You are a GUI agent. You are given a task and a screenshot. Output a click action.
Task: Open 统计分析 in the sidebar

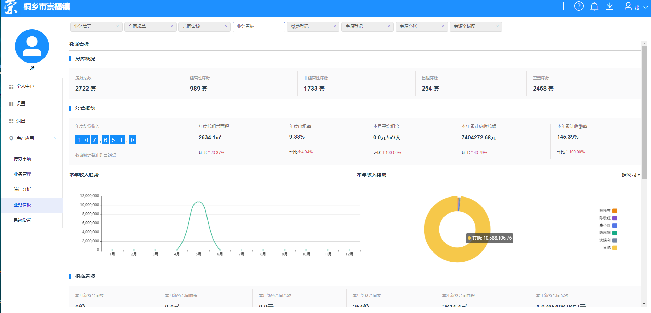(x=22, y=189)
